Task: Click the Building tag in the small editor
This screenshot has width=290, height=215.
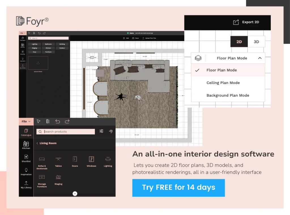Action: tap(62, 44)
